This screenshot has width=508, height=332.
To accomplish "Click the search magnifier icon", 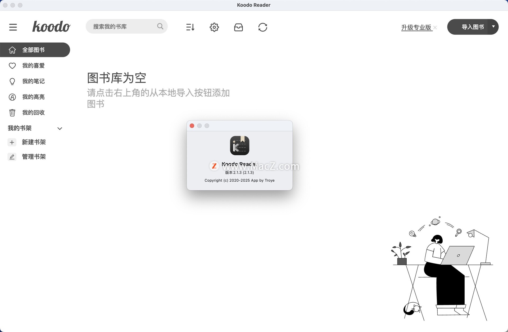I will [x=160, y=26].
